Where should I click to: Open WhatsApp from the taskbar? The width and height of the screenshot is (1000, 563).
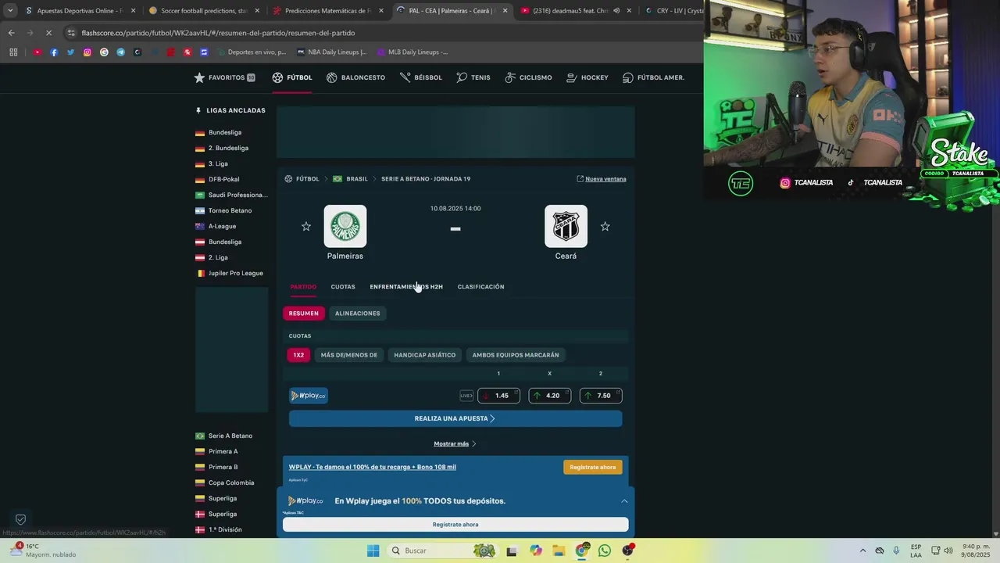[605, 550]
